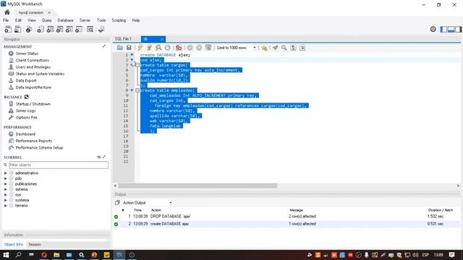463x260 pixels.
Task: Toggle invisible characters icon
Action: coord(293,48)
